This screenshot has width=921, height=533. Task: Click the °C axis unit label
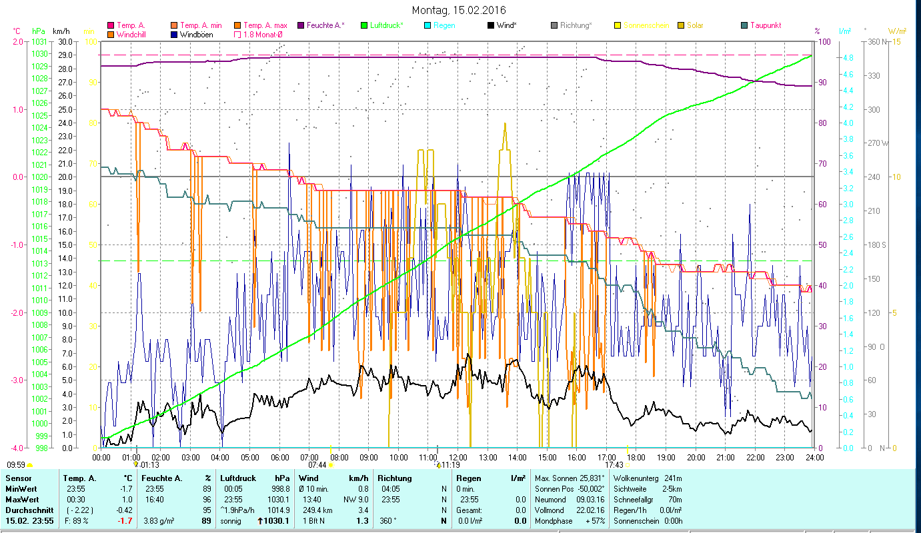pos(17,31)
